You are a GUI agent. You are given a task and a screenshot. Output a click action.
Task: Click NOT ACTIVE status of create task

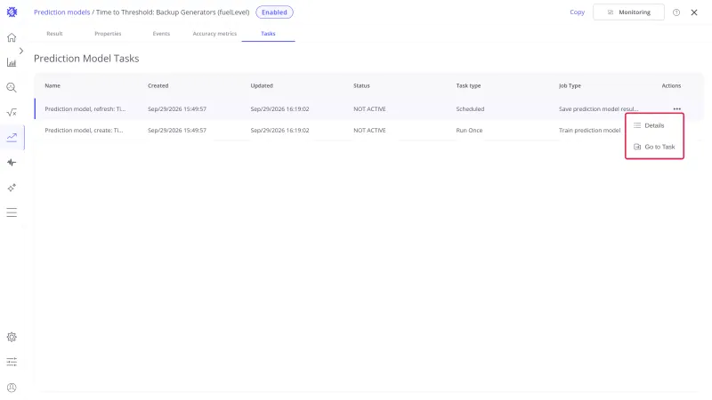click(x=369, y=130)
